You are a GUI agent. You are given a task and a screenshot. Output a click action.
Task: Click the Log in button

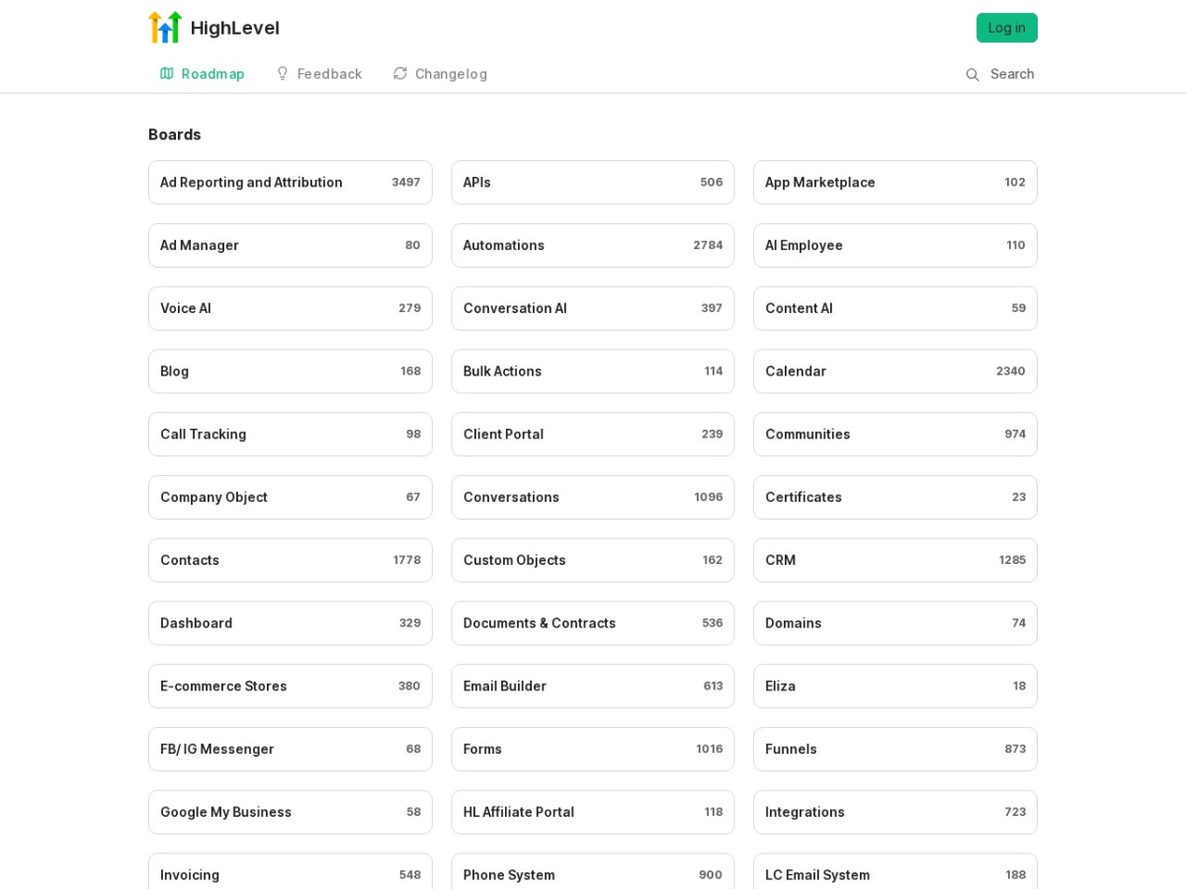1007,28
